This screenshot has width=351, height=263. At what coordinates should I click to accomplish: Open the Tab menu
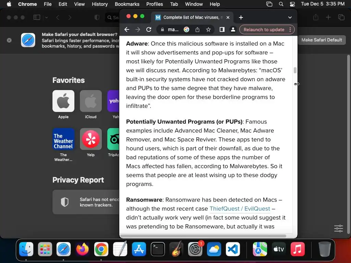pyautogui.click(x=174, y=4)
